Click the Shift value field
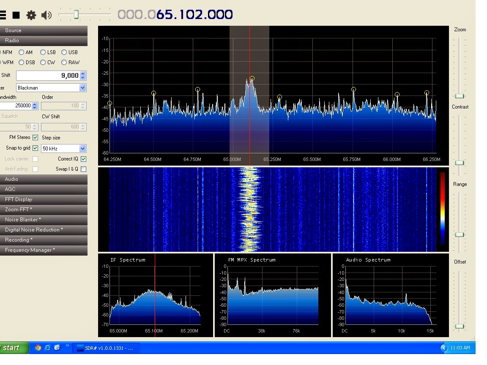487x365 pixels. pyautogui.click(x=48, y=76)
